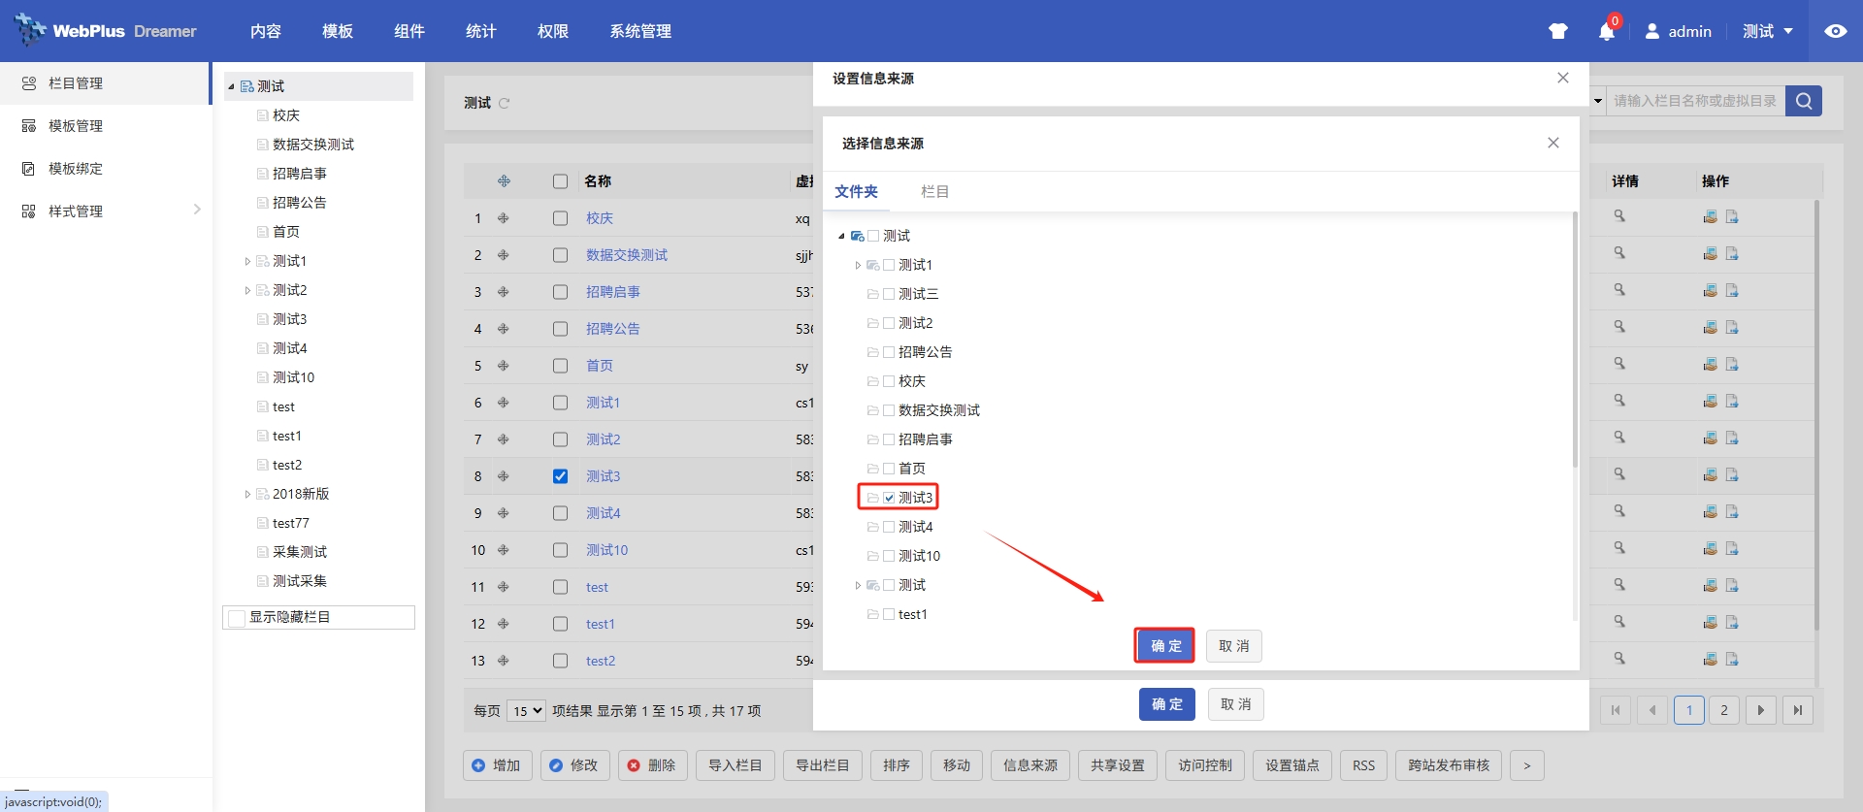Open the per-page count dropdown
The height and width of the screenshot is (812, 1863).
coord(527,711)
